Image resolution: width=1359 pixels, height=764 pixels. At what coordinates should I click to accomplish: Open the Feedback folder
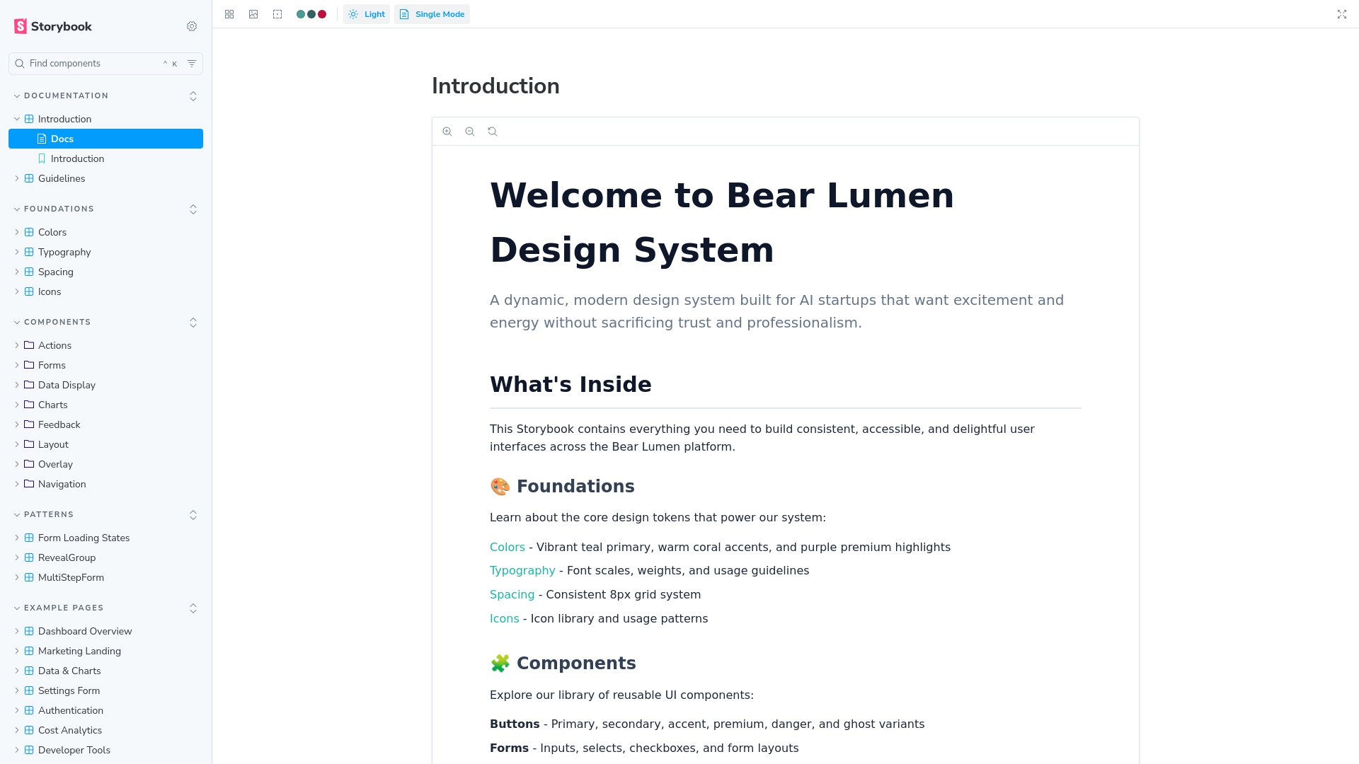(105, 424)
